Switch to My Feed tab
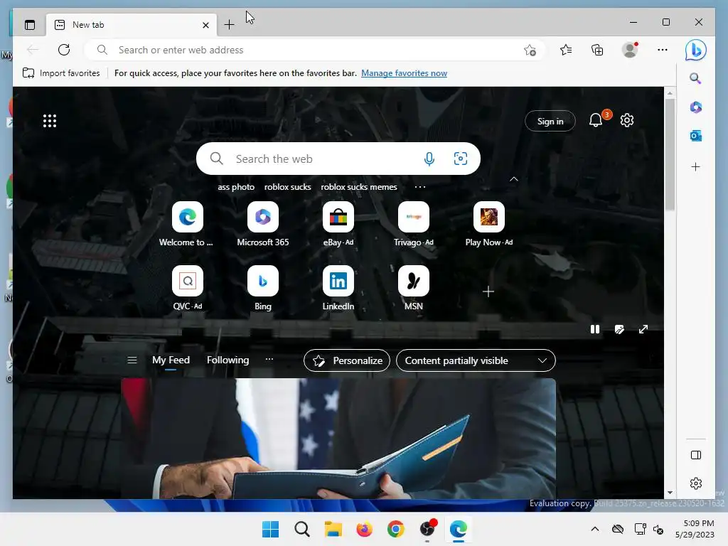728x546 pixels. [x=171, y=360]
